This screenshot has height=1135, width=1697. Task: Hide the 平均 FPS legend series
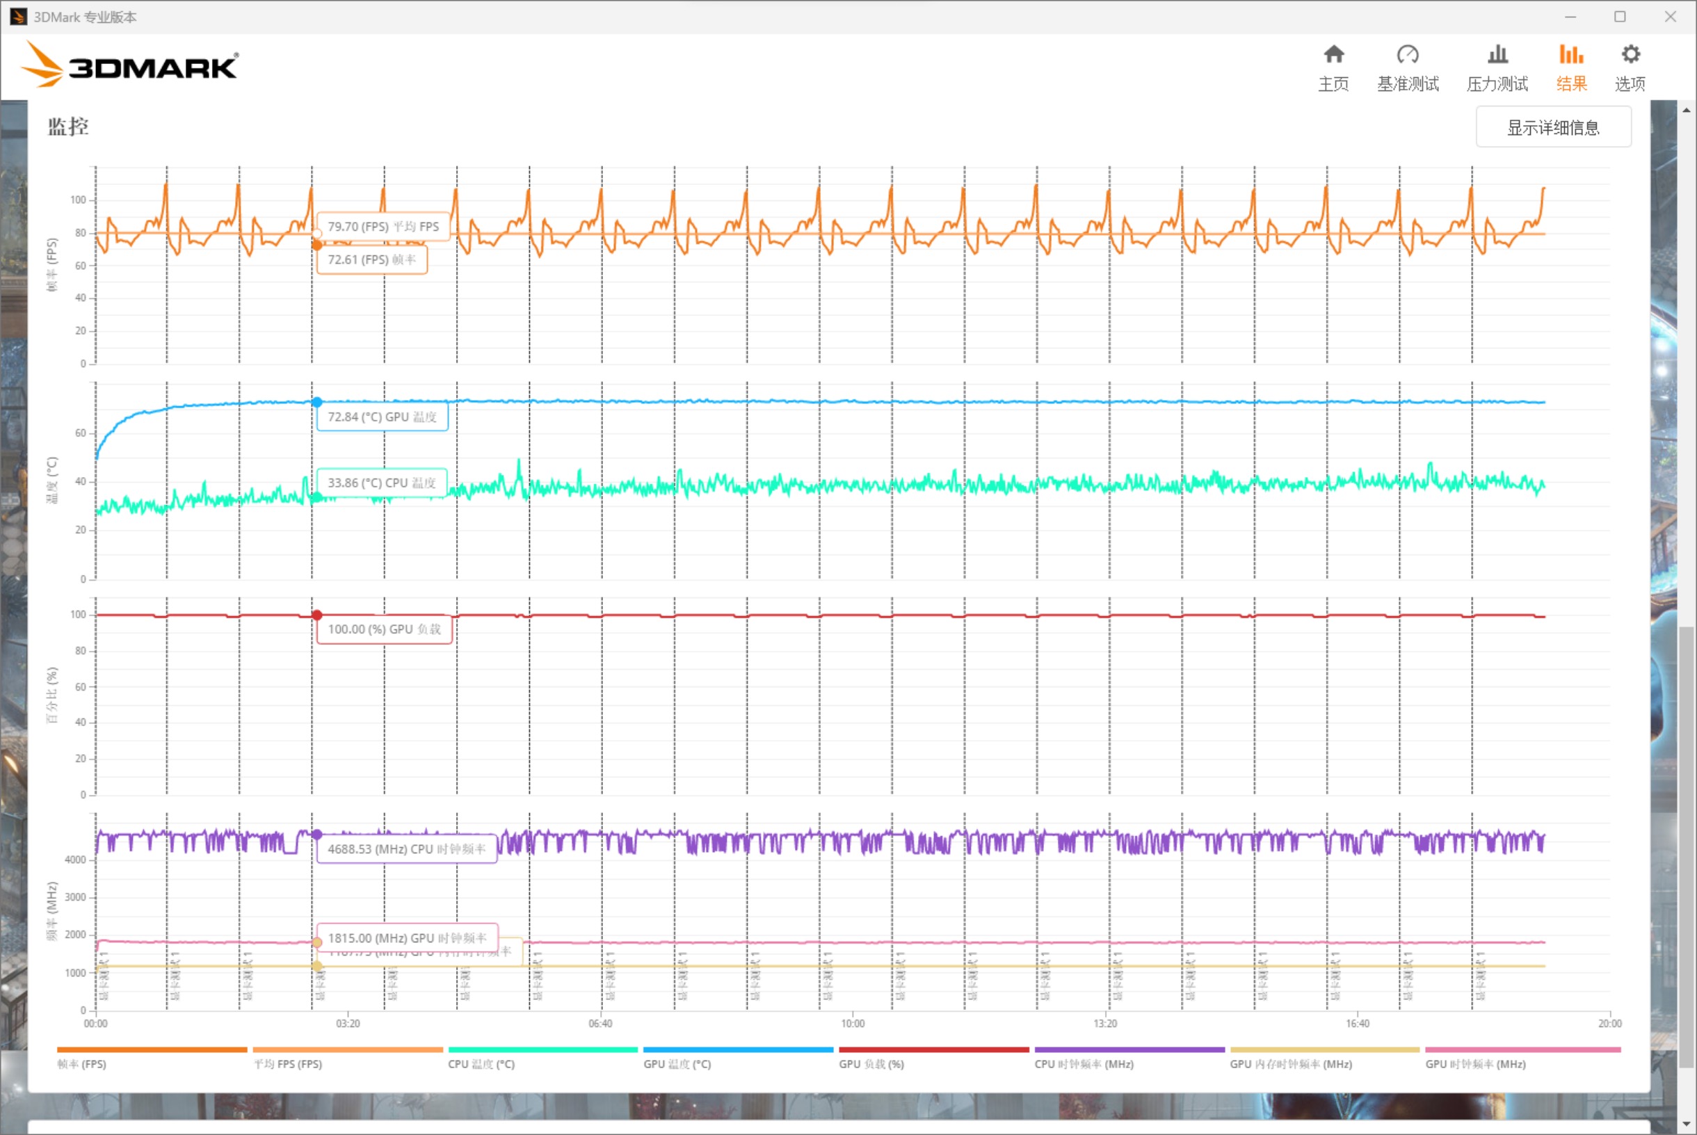point(287,1064)
